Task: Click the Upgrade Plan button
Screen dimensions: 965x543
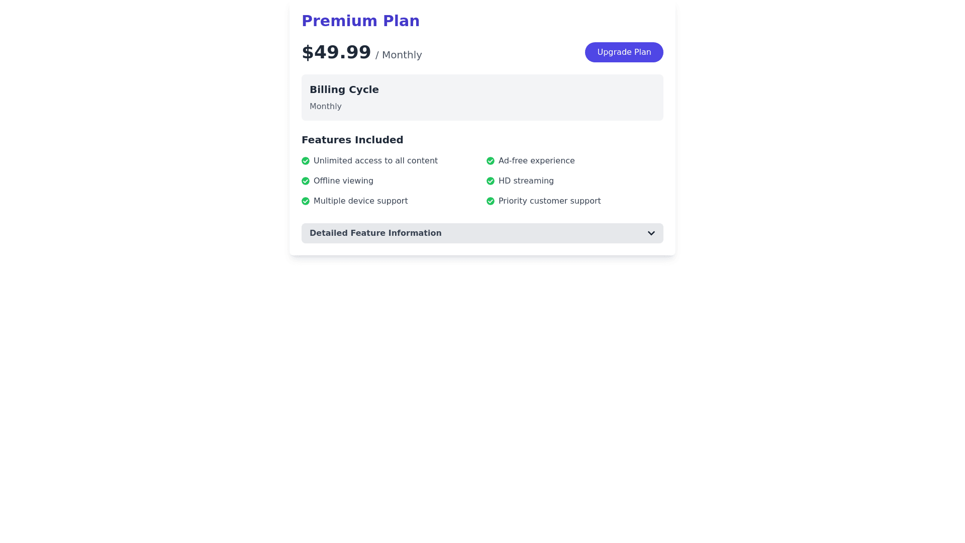Action: click(624, 52)
